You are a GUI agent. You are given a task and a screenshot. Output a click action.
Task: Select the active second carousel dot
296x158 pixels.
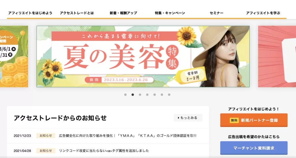click(x=133, y=95)
